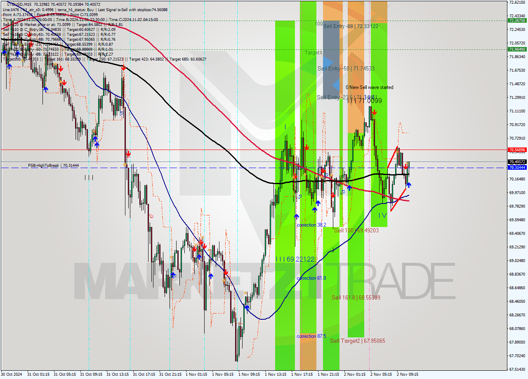This screenshot has width=528, height=379.
Task: Click the blue 70.31444 price-axis tag
Action: point(517,168)
